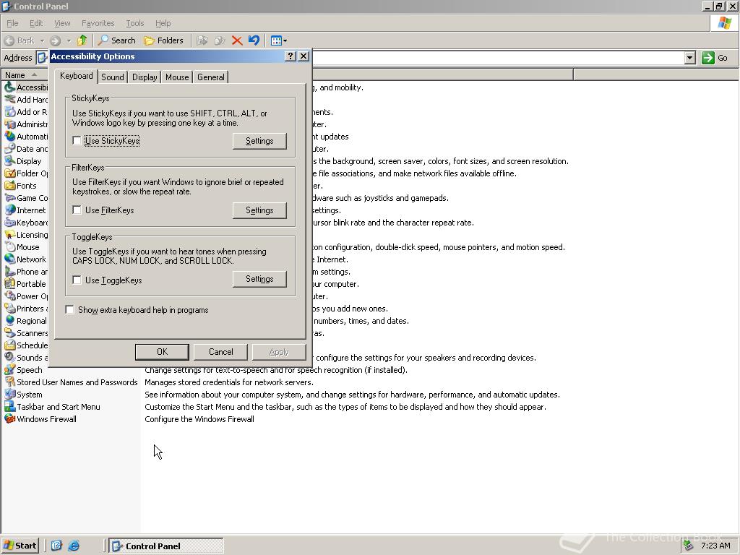740x555 pixels.
Task: Enable the Use FilterKeys checkbox
Action: click(x=77, y=210)
